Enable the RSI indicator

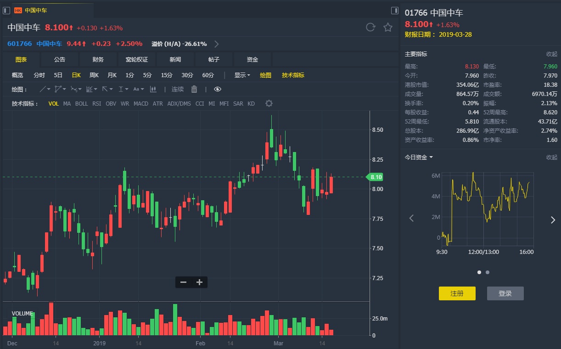click(x=96, y=104)
